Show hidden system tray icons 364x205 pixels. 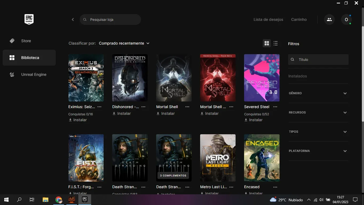point(309,200)
